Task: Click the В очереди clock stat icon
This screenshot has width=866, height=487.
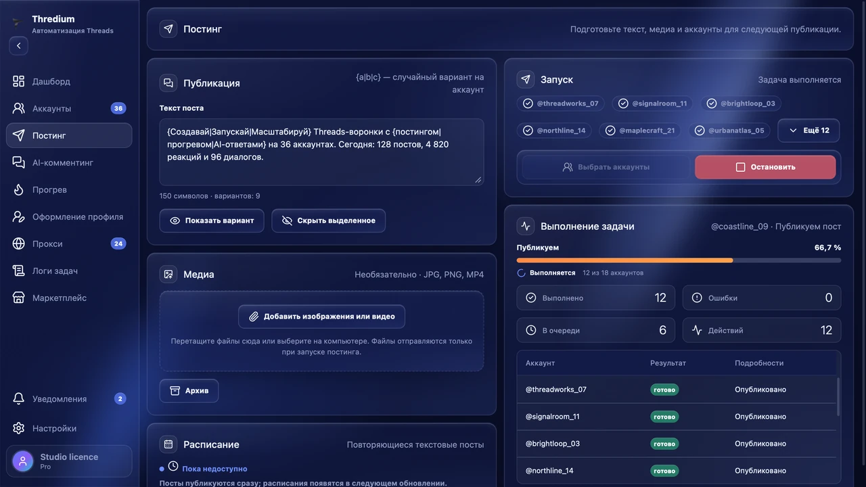Action: 531,331
